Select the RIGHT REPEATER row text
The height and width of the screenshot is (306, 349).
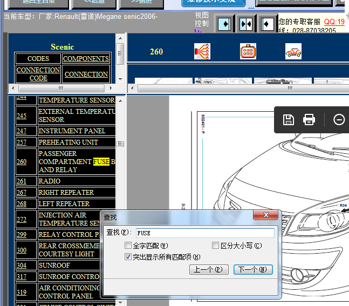(x=66, y=193)
